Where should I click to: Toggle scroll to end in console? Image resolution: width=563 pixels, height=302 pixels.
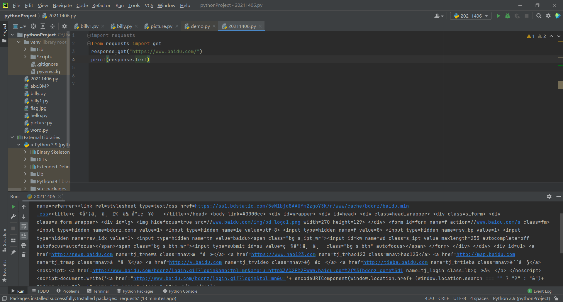[x=24, y=235]
